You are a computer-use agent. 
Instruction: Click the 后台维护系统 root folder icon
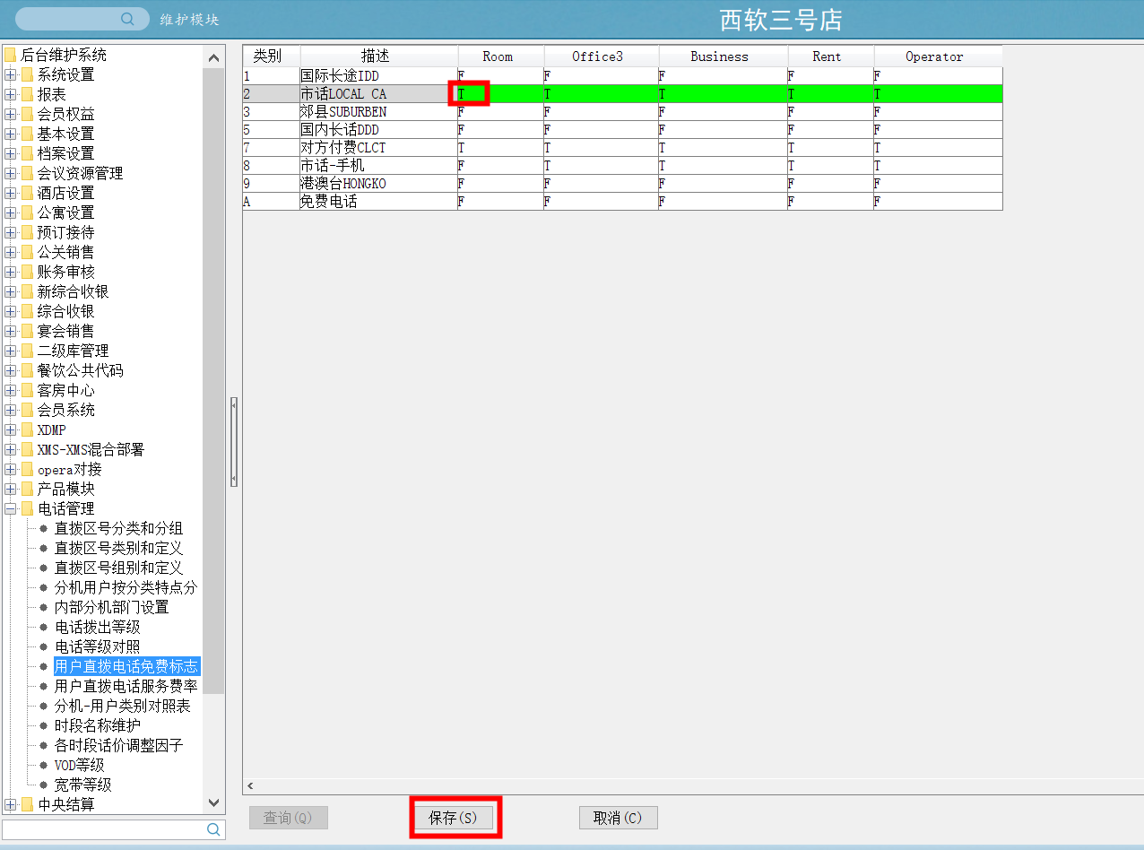pyautogui.click(x=10, y=56)
